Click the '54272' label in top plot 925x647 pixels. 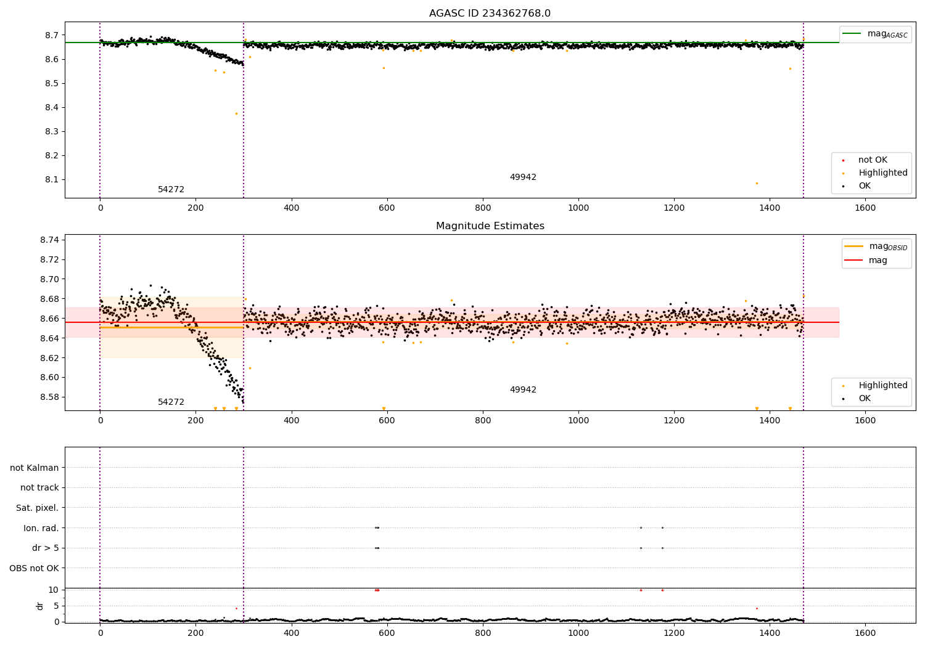(x=171, y=190)
